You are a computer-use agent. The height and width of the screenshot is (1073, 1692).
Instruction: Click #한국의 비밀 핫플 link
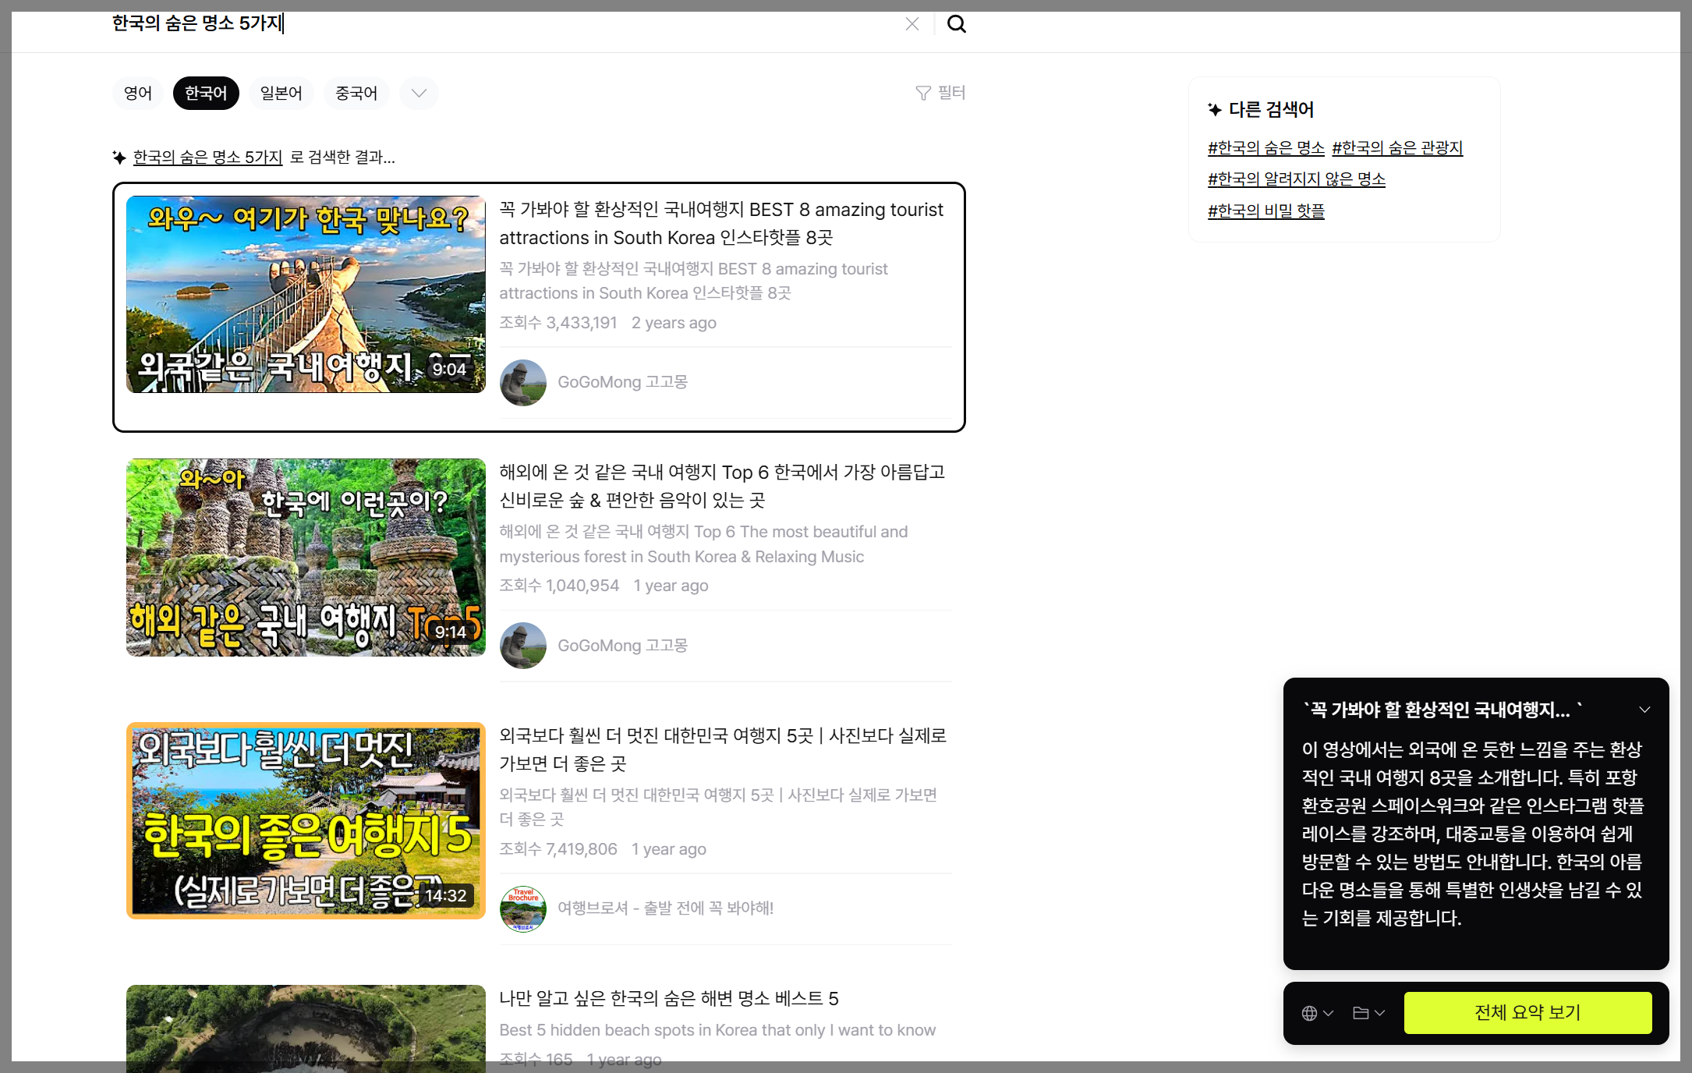coord(1265,211)
